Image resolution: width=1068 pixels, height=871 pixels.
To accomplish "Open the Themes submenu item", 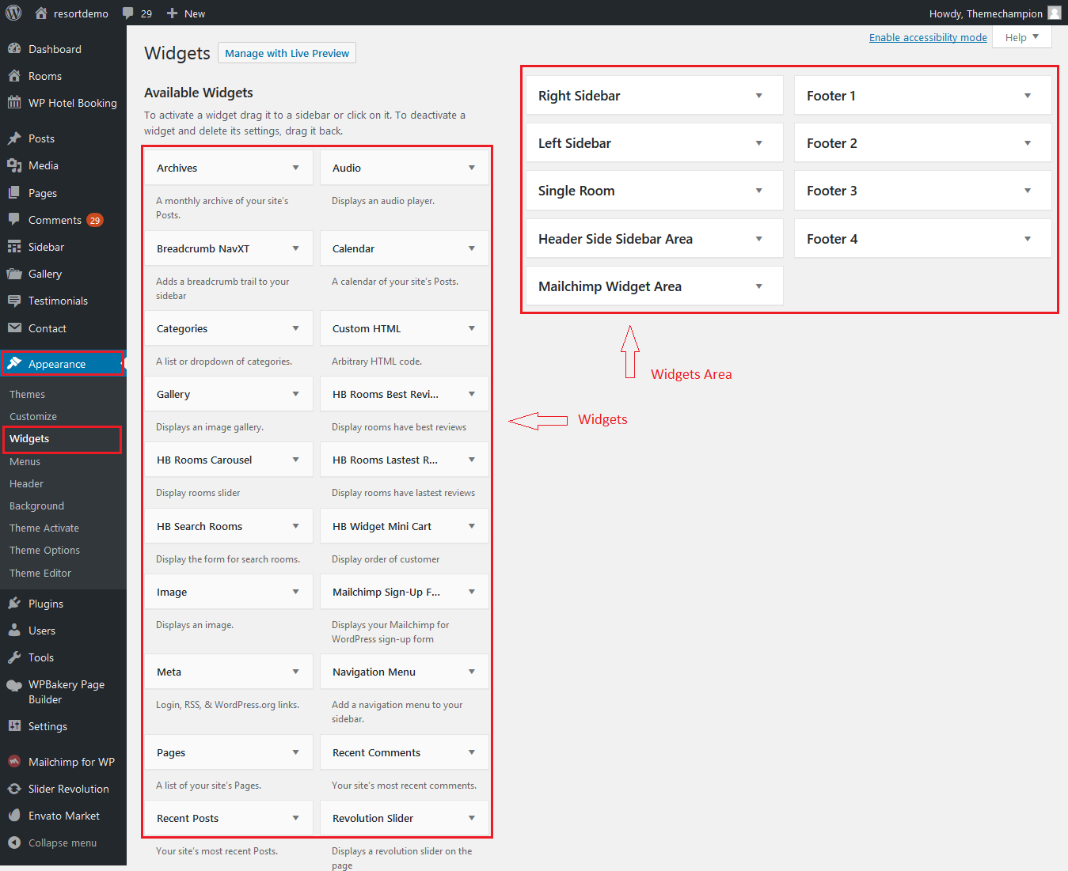I will click(27, 394).
